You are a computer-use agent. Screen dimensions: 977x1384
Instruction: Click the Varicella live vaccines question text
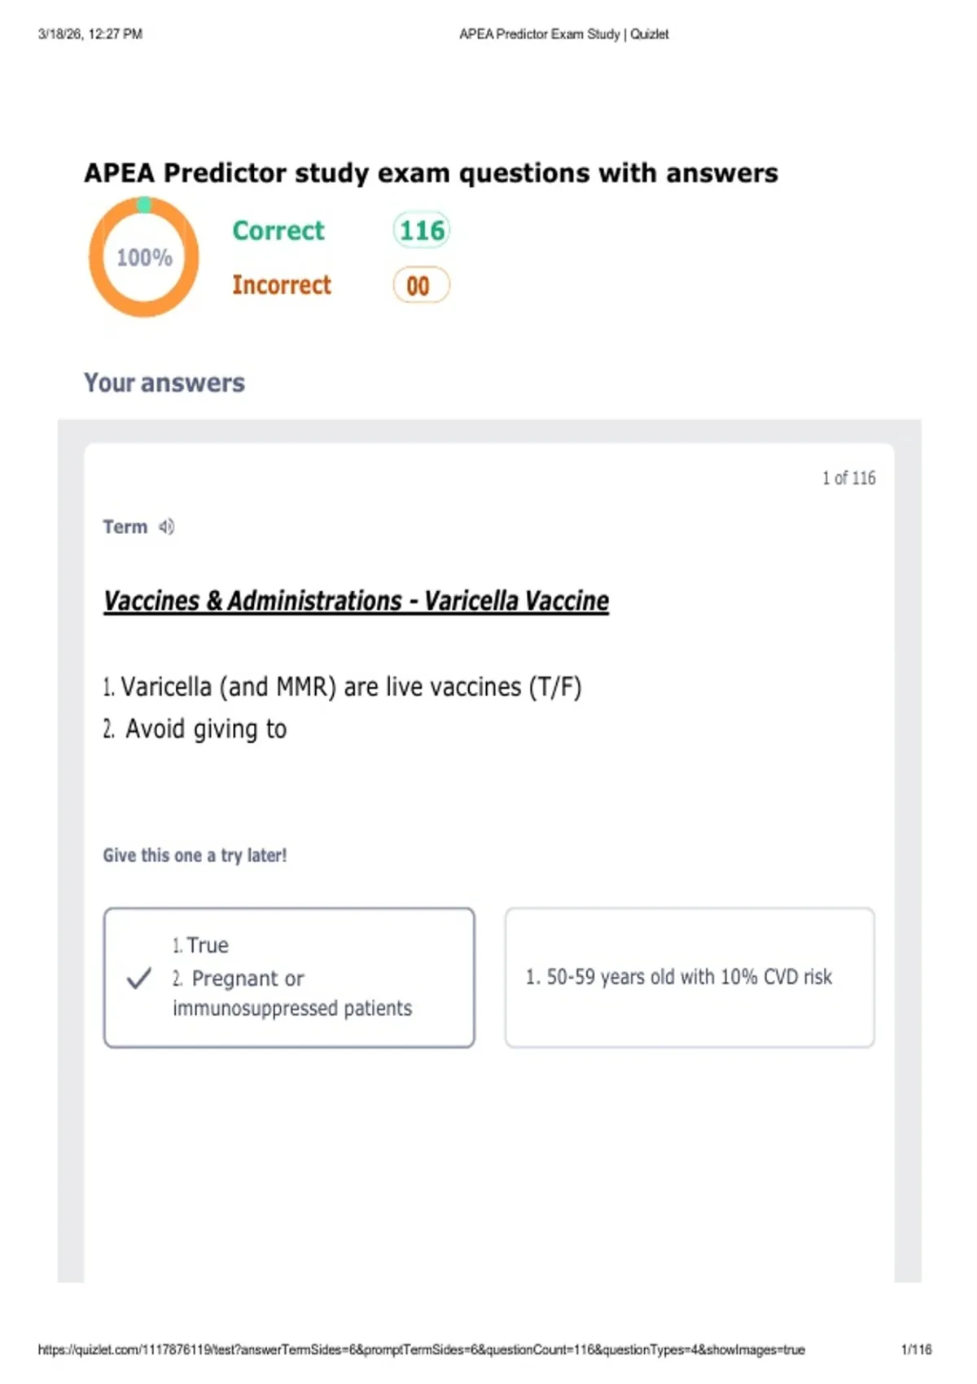343,687
